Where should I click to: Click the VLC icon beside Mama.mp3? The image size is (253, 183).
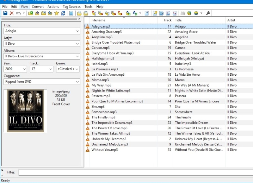tap(88, 80)
